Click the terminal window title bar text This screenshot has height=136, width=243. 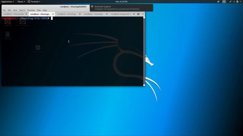click(x=73, y=7)
